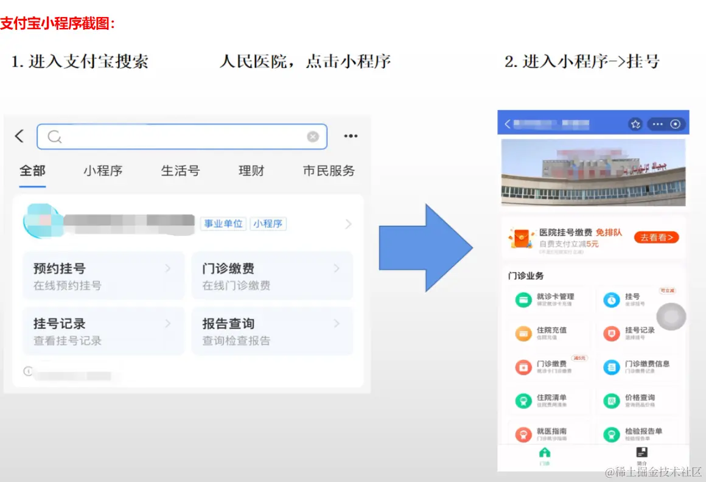Screen dimensions: 706x482
Task: Open 挂号记录 red icon
Action: click(612, 334)
